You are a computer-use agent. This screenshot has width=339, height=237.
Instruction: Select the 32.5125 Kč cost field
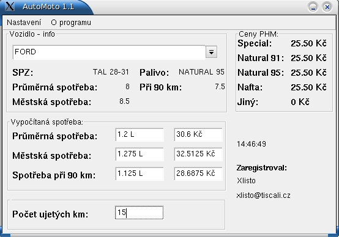coord(198,154)
